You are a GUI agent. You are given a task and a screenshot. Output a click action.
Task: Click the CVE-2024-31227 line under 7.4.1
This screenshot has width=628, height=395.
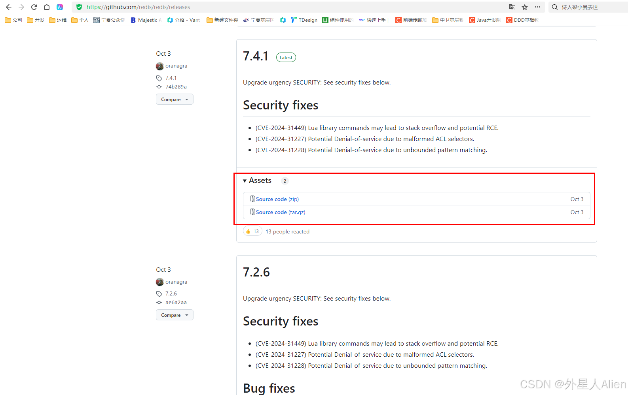pyautogui.click(x=365, y=139)
